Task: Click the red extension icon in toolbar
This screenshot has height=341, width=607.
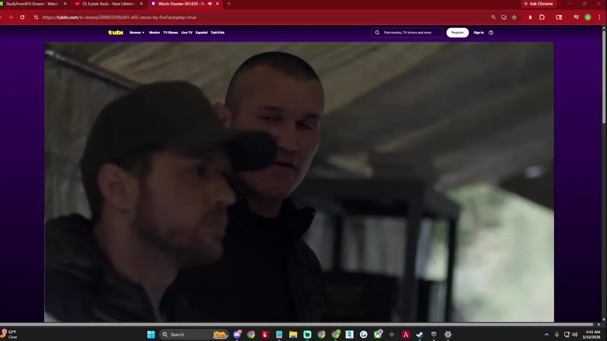Action: [x=530, y=17]
